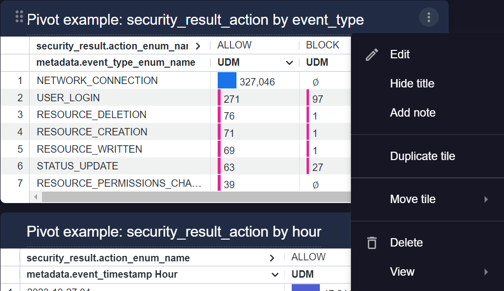Choose Add note from the context menu
The width and height of the screenshot is (504, 291).
pos(413,113)
